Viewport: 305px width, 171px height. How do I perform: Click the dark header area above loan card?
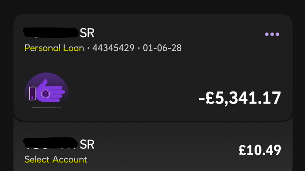152,6
